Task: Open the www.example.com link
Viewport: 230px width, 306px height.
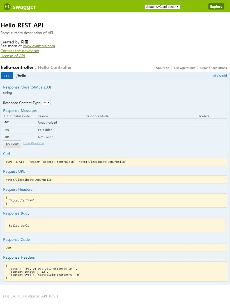Action: point(39,46)
